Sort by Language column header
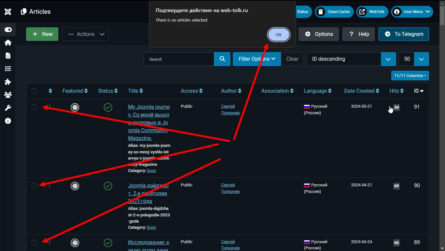This screenshot has height=251, width=445. 318,91
